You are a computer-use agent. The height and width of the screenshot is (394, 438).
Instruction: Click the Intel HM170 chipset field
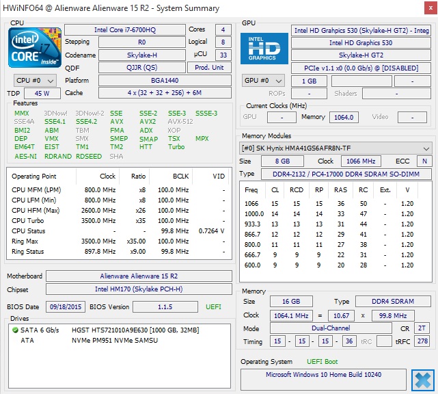(139, 289)
